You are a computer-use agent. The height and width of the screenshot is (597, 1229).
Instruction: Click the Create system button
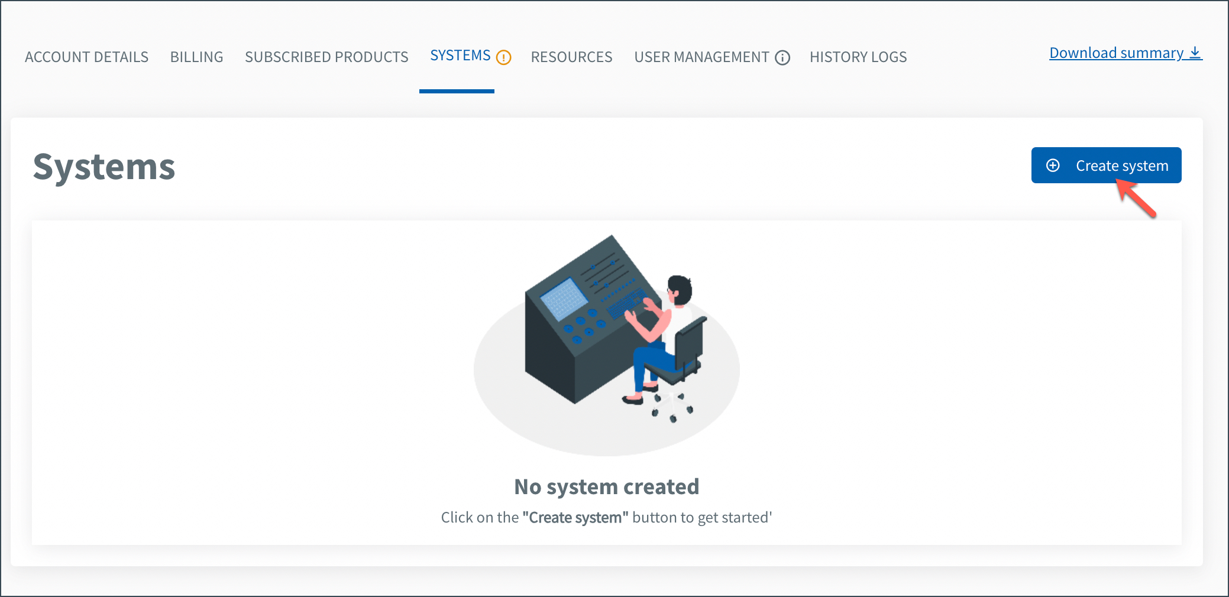click(x=1106, y=165)
